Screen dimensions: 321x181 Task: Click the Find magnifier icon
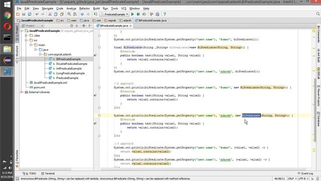[69, 14]
